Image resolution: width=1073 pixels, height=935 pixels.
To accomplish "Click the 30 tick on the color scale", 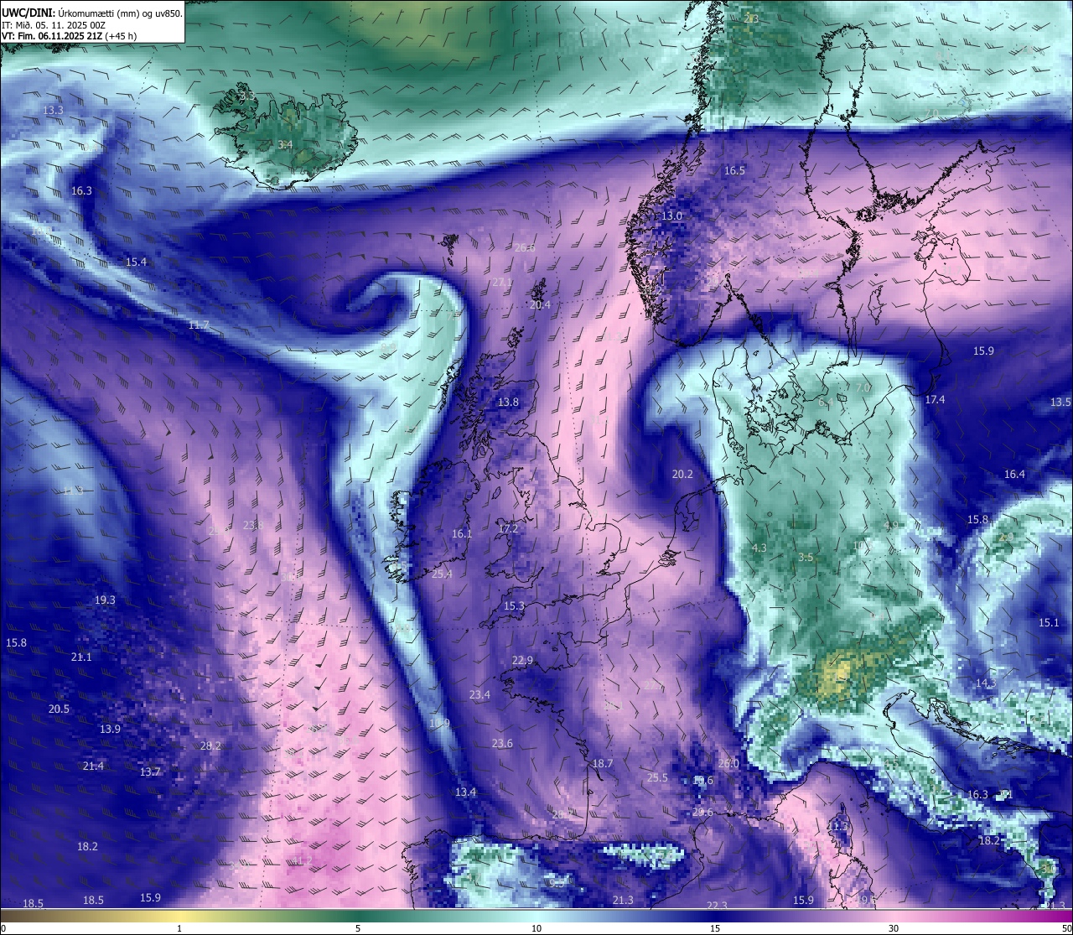I will click(894, 928).
